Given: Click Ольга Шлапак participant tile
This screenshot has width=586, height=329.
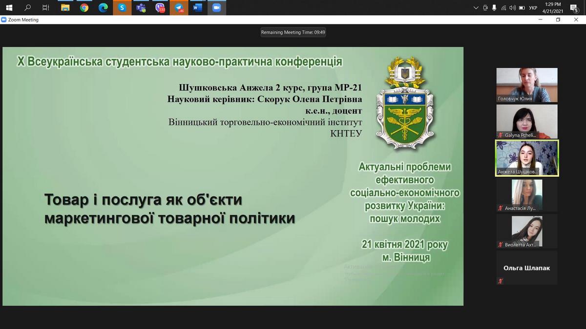Looking at the screenshot, I should point(527,268).
